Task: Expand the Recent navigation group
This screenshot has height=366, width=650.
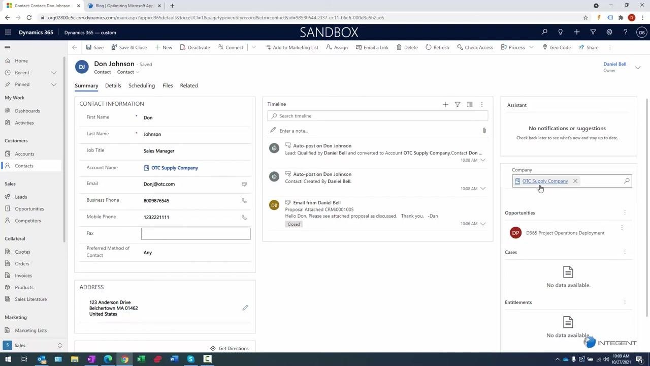Action: coord(54,73)
